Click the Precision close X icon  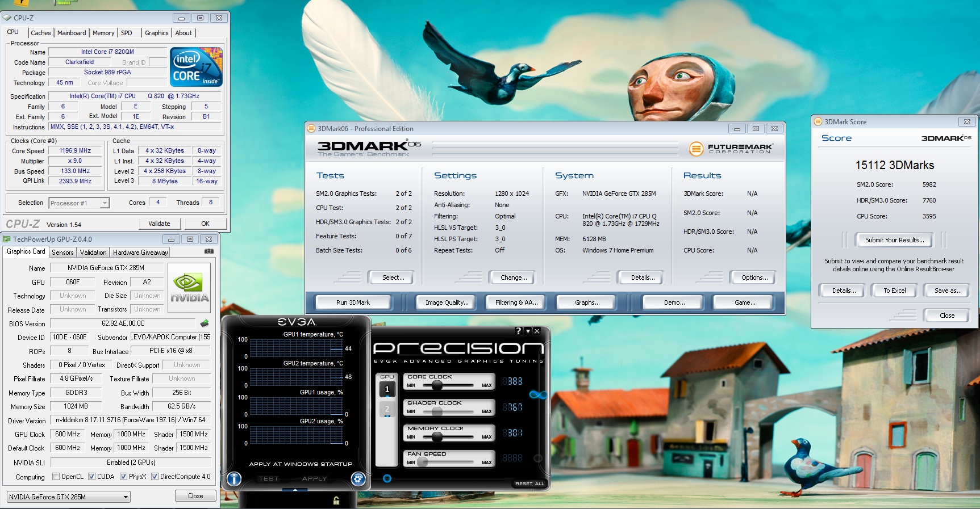click(537, 331)
